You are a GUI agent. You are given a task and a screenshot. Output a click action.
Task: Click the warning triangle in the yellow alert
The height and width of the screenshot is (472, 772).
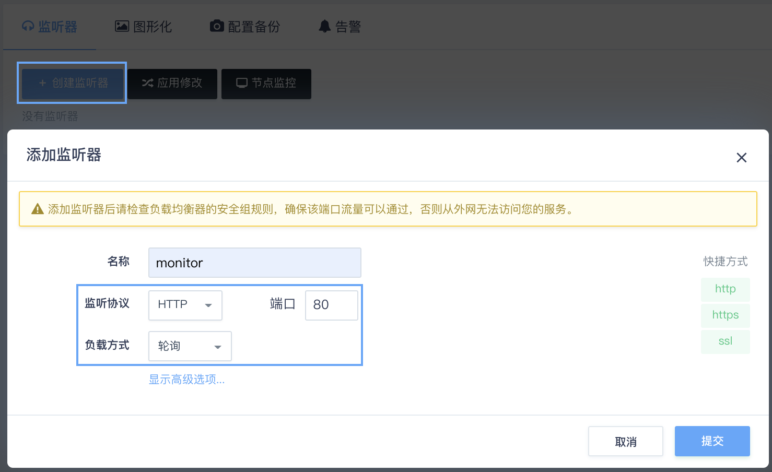38,209
